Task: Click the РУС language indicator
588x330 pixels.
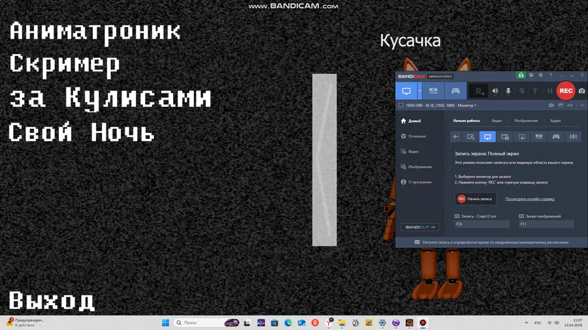Action: [538, 323]
